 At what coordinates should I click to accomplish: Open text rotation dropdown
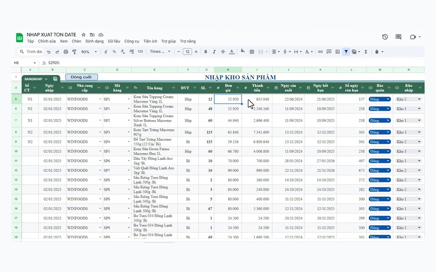309,52
